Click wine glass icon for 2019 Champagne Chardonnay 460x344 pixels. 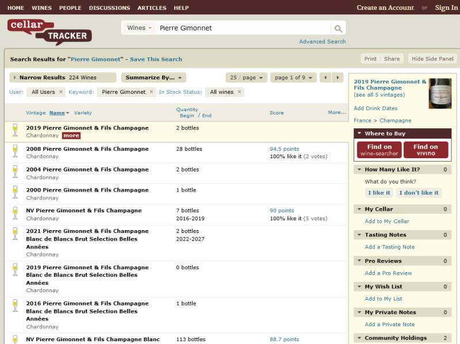tap(15, 130)
